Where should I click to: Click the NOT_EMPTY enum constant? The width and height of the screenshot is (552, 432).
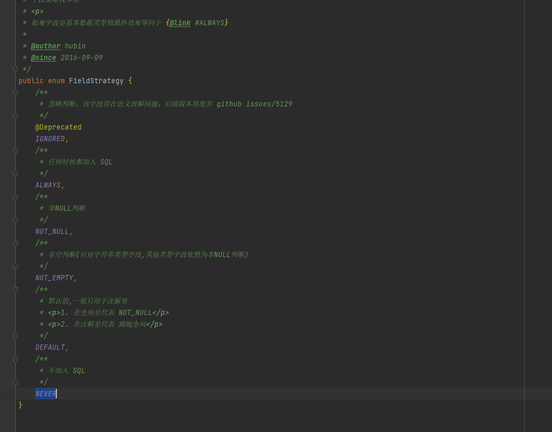pyautogui.click(x=53, y=278)
